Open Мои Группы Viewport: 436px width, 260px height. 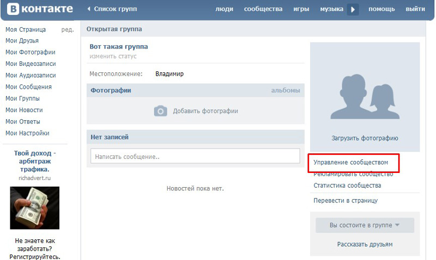pyautogui.click(x=22, y=98)
